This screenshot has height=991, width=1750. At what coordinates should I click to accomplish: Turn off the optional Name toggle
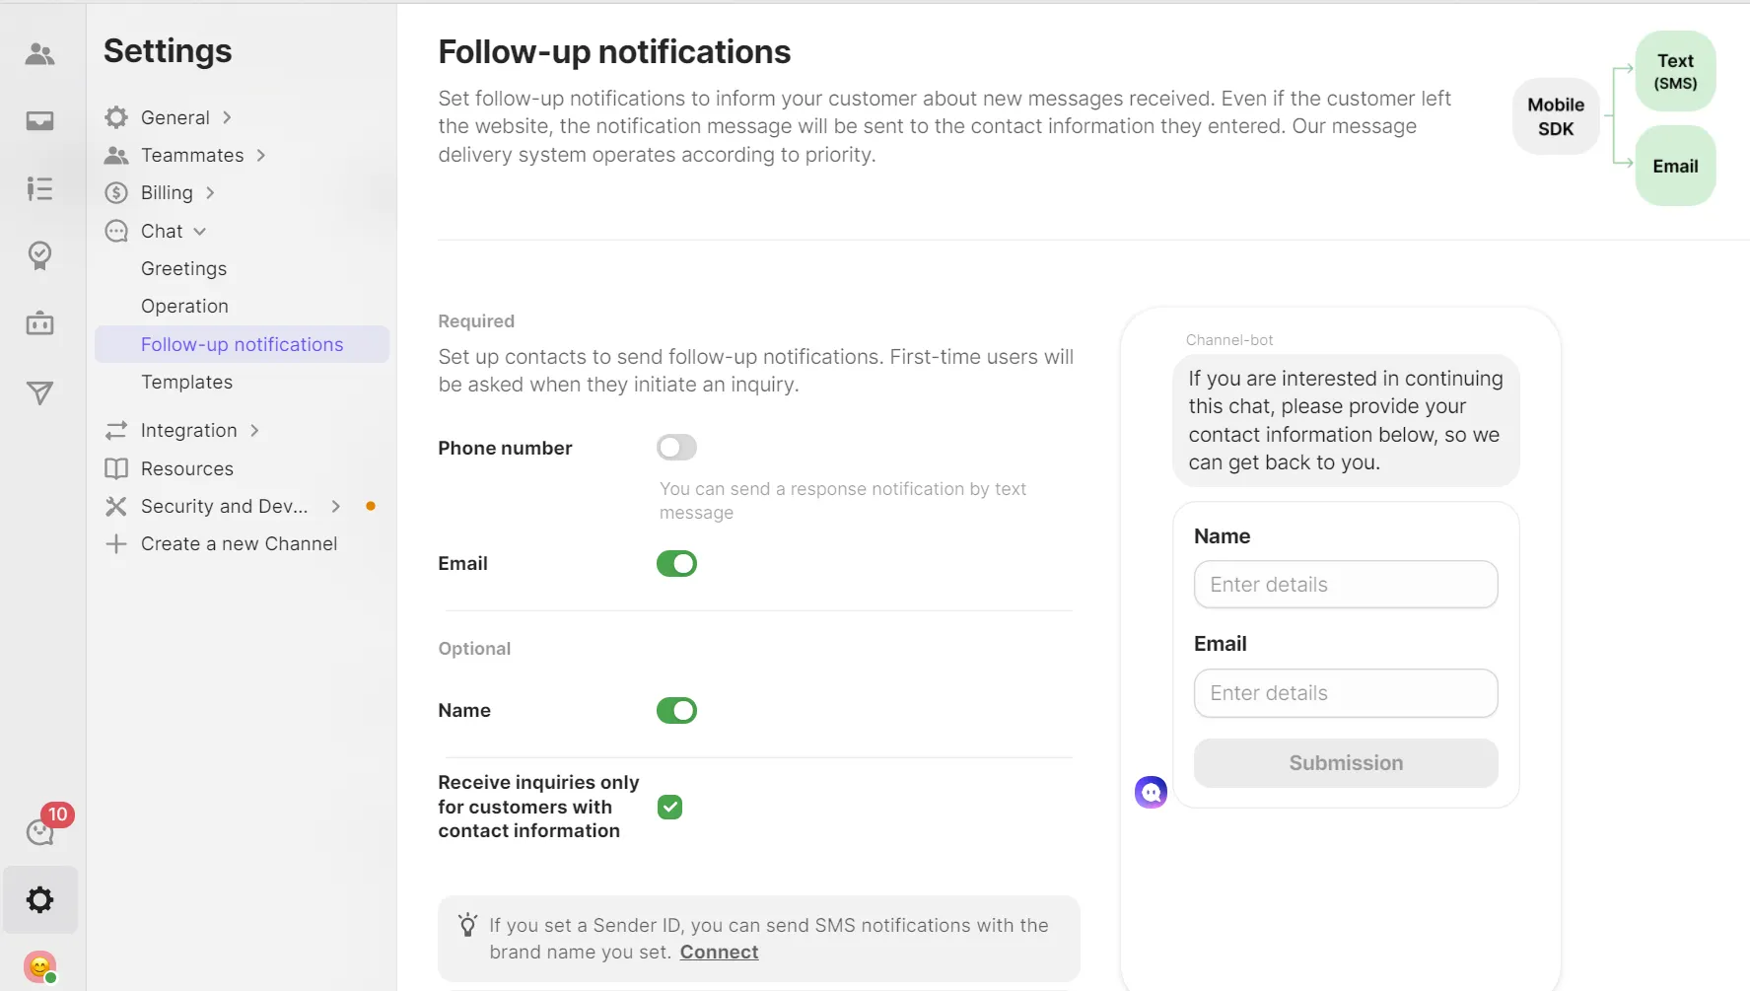tap(676, 711)
